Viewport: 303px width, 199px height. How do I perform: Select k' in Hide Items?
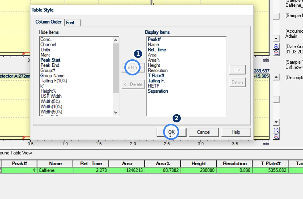(42, 86)
